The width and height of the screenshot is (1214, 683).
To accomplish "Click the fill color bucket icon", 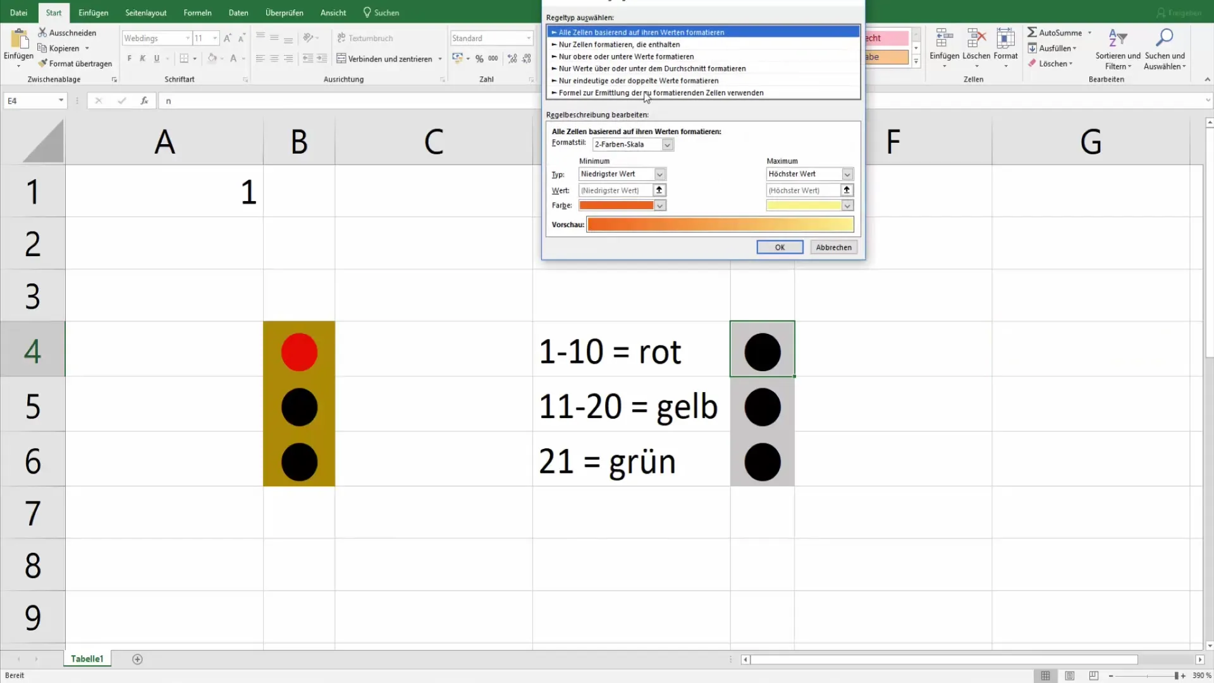I will click(212, 58).
